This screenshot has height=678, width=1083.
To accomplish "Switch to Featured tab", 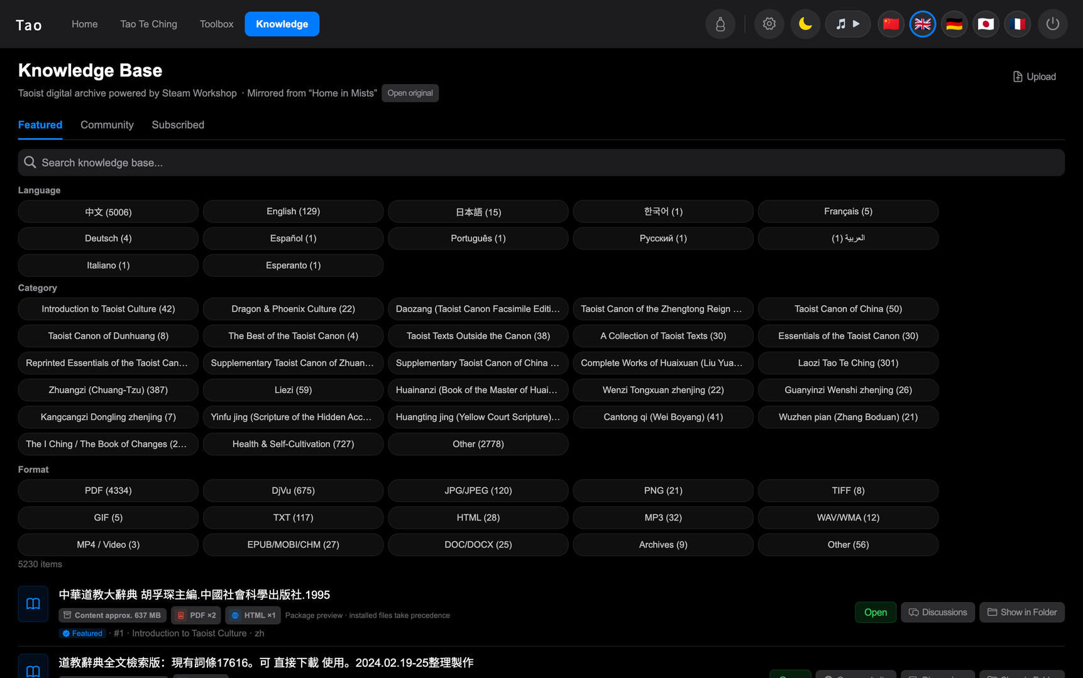I will pyautogui.click(x=40, y=125).
